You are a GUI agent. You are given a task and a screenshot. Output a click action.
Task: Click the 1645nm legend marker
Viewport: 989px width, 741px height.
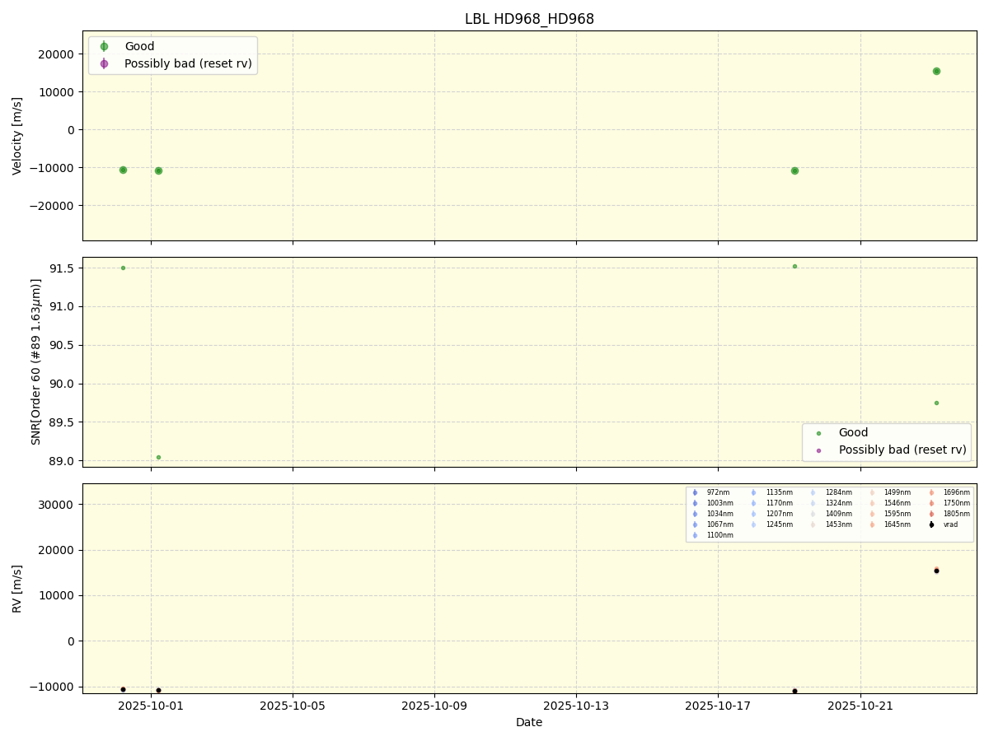point(872,524)
